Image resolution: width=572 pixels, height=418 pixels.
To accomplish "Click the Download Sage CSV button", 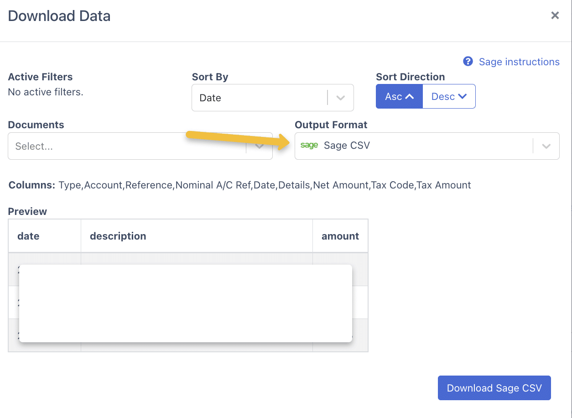I will point(494,388).
